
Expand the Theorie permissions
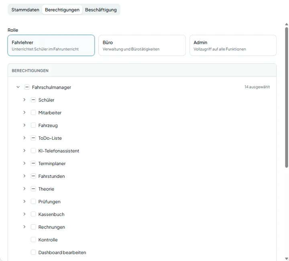[24, 189]
